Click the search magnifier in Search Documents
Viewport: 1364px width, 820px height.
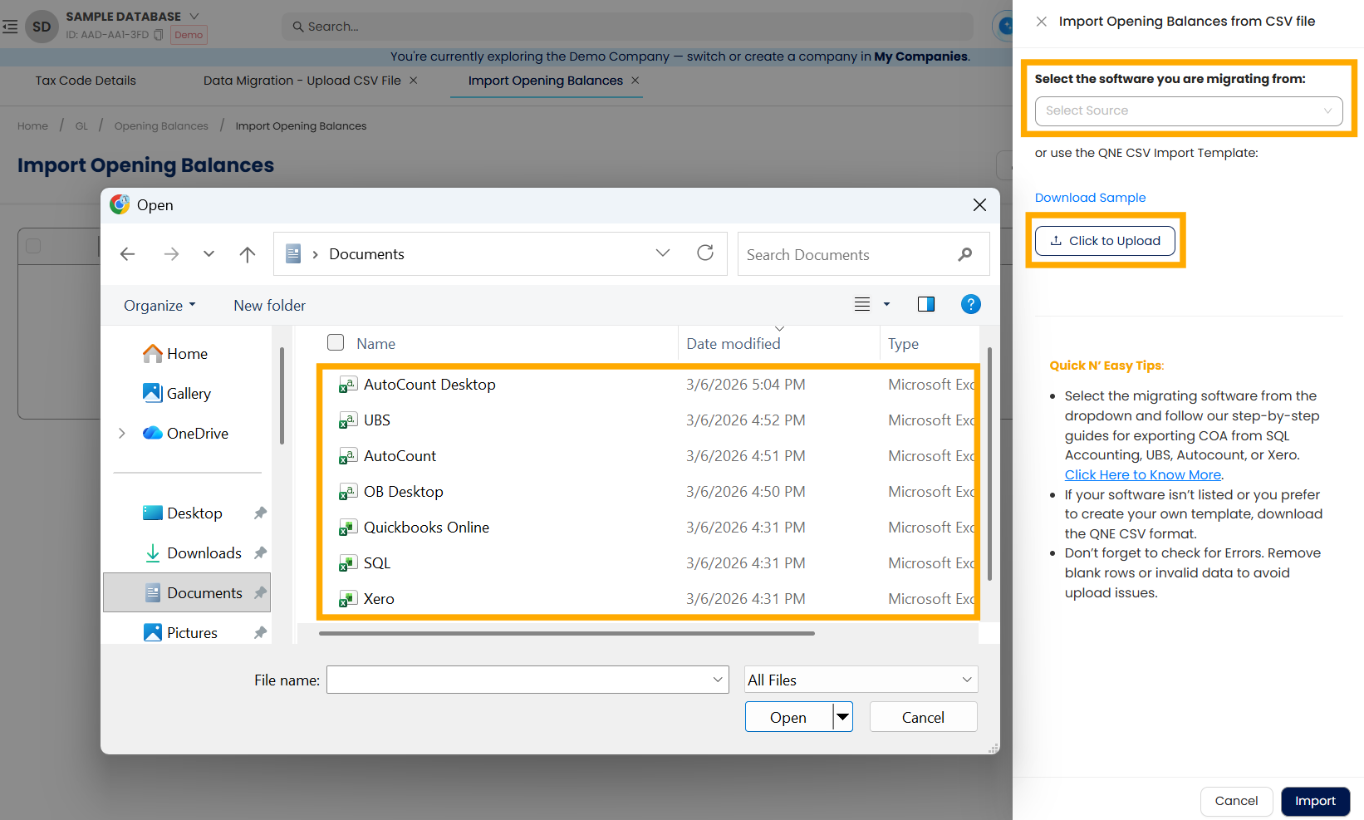(964, 254)
